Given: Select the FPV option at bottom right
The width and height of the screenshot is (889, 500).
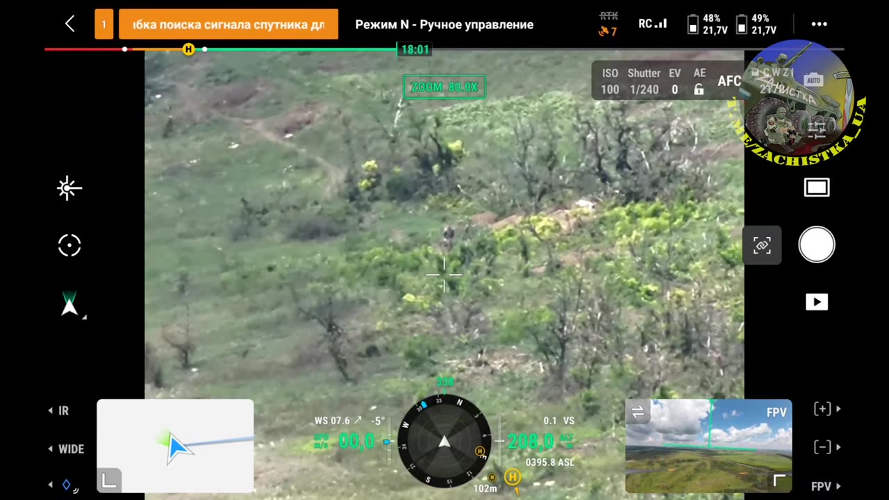Looking at the screenshot, I should (826, 486).
